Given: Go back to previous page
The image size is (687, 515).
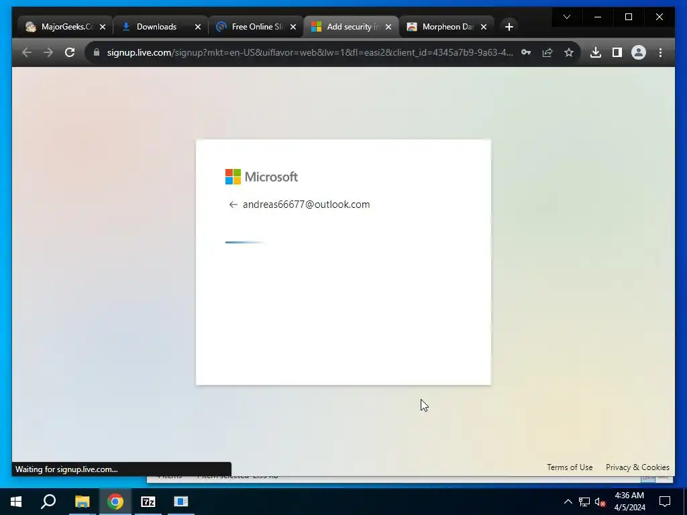Looking at the screenshot, I should [27, 52].
